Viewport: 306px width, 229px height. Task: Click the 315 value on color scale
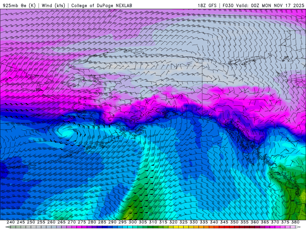[163, 222]
